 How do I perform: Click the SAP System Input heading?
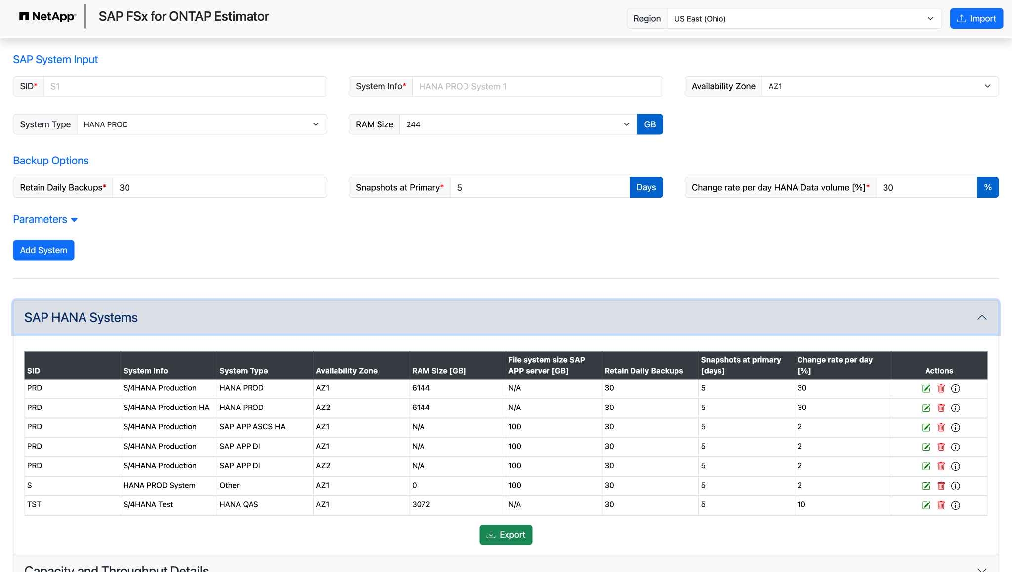[55, 60]
